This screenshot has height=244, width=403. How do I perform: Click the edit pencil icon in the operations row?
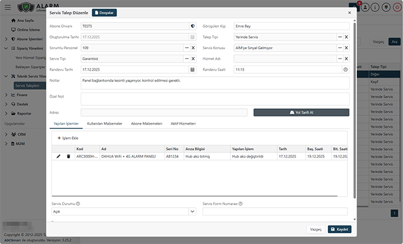tap(59, 157)
